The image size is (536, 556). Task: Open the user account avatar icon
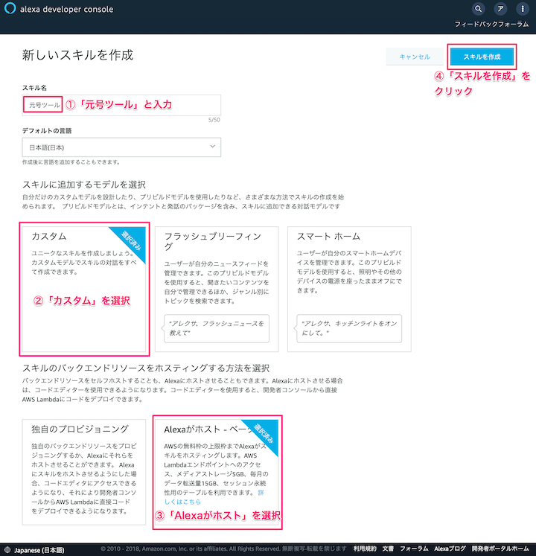[x=500, y=9]
